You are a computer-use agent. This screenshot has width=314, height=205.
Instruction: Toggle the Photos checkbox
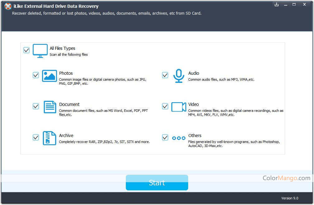click(36, 75)
